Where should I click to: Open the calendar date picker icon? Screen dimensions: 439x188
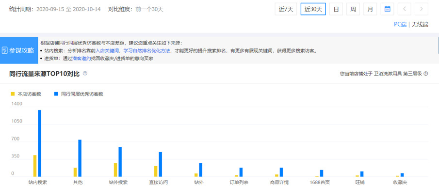[x=387, y=9]
